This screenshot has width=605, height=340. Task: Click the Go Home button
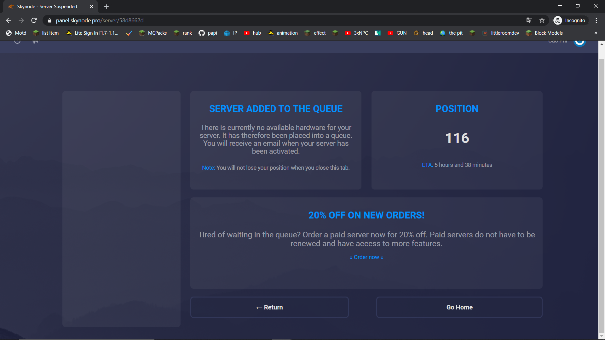pyautogui.click(x=459, y=307)
